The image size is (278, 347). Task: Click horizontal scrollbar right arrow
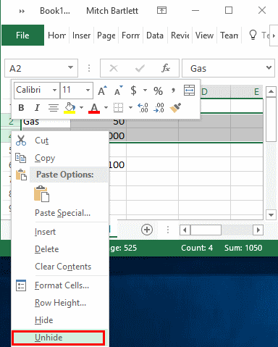tap(258, 230)
